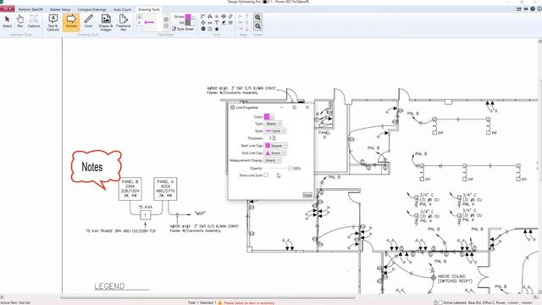Open the Auto Count tab

pyautogui.click(x=122, y=9)
